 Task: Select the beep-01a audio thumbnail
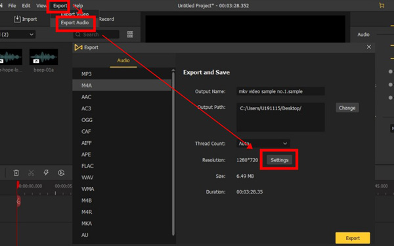coord(44,57)
